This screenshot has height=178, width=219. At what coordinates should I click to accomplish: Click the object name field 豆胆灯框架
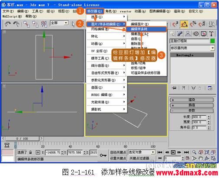click(x=189, y=41)
